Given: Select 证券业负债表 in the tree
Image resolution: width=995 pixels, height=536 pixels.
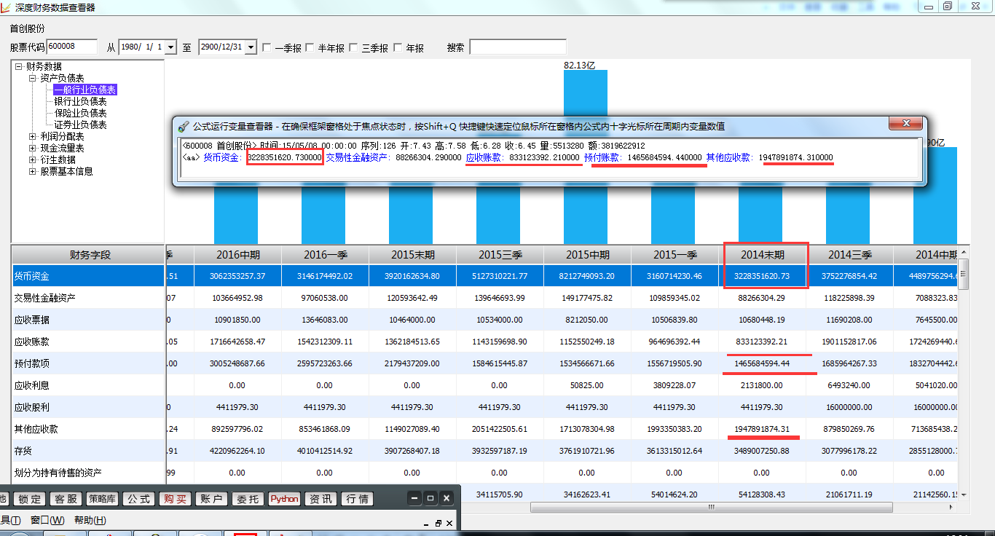Looking at the screenshot, I should click(80, 125).
